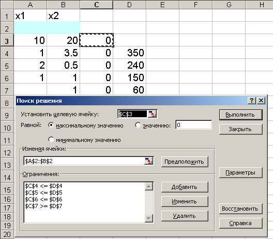Image resolution: width=273 pixels, height=239 pixels.
Task: Select column B header
Action: click(x=64, y=5)
